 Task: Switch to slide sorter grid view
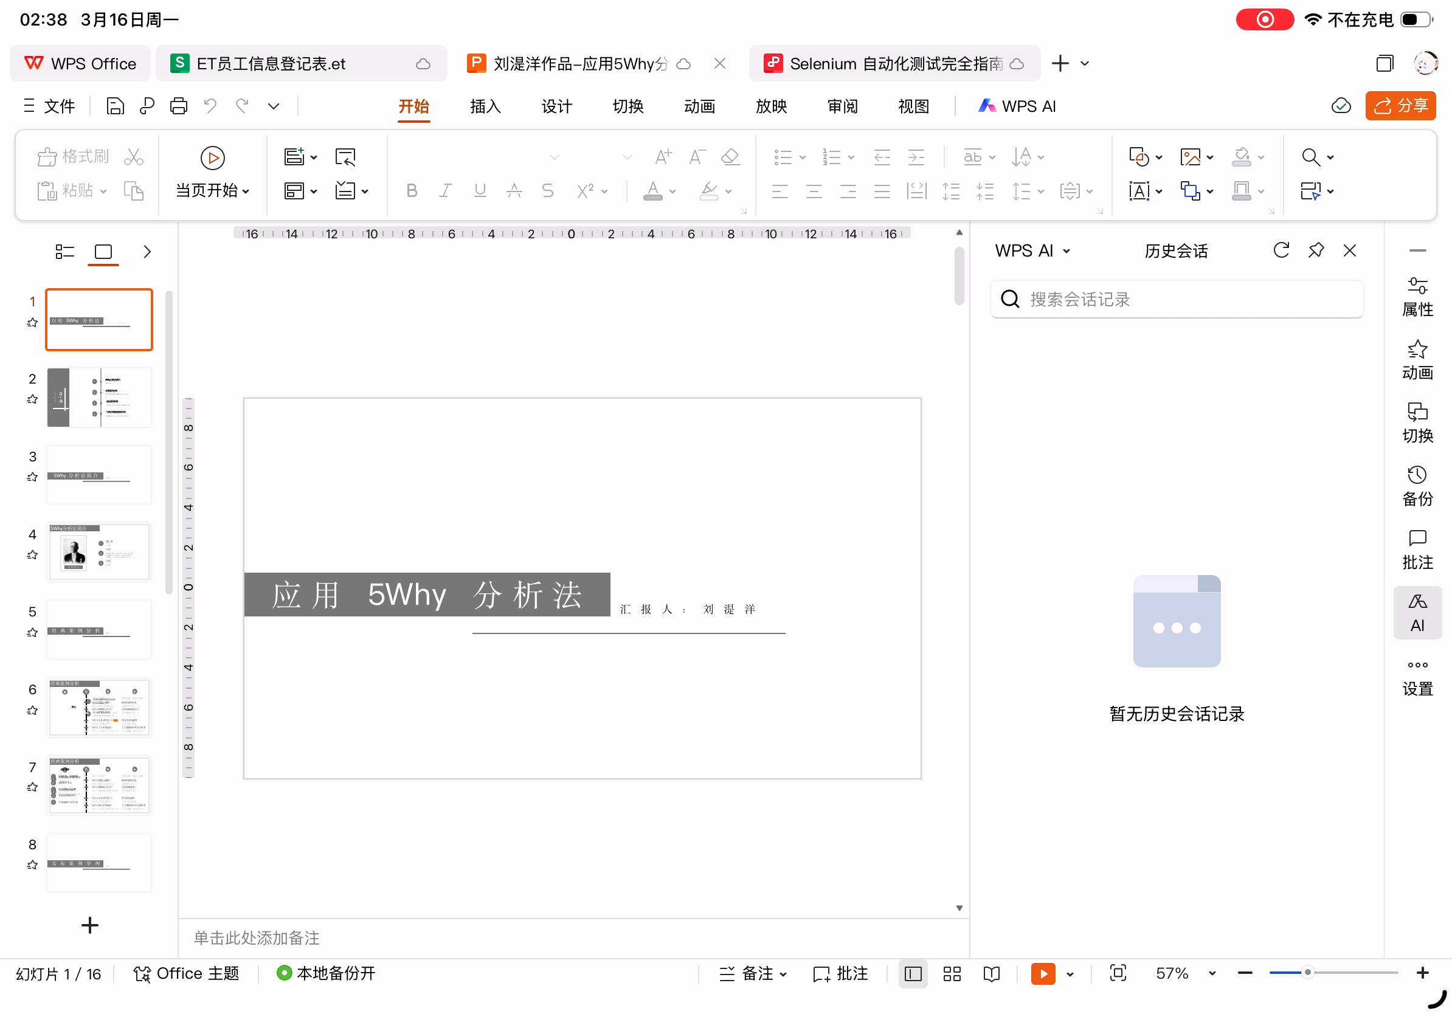coord(952,973)
